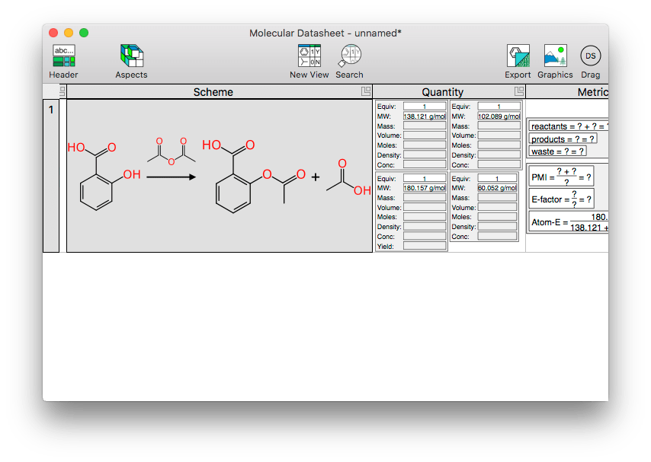Select the E-factor metric box

tap(561, 199)
